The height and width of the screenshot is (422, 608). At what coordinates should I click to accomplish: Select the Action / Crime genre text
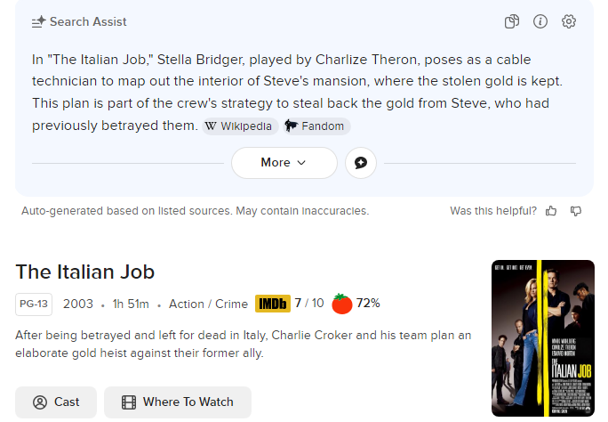(208, 304)
